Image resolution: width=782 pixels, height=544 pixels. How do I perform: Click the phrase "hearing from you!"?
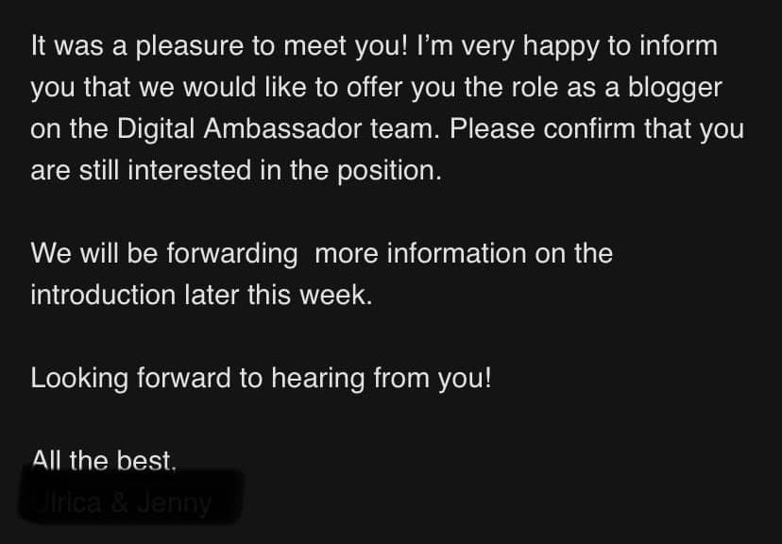coord(382,379)
